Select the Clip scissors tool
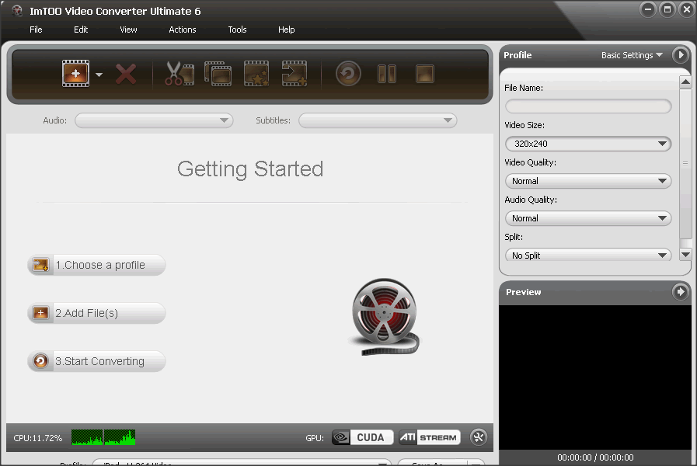 [179, 73]
